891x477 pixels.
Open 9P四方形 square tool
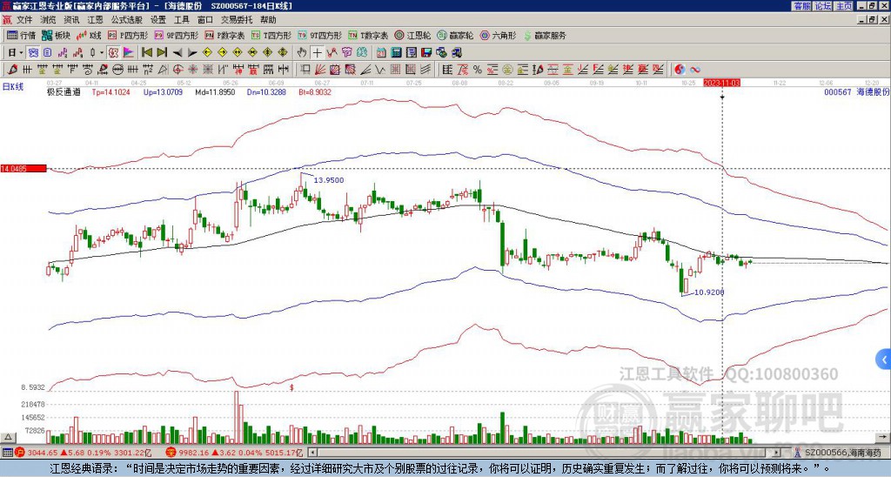176,35
